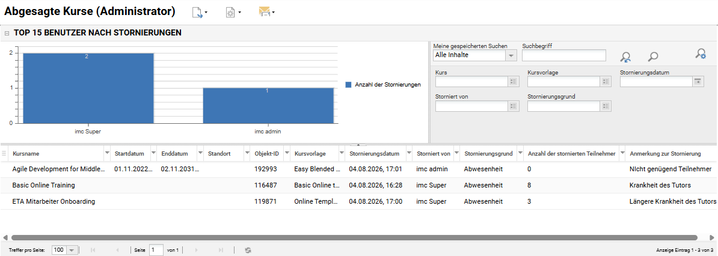The height and width of the screenshot is (256, 718).
Task: Click Objekt-ID cell 192993
Action: tap(266, 169)
